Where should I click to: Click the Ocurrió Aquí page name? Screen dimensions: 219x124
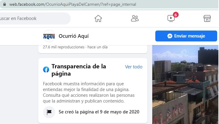pyautogui.click(x=74, y=36)
